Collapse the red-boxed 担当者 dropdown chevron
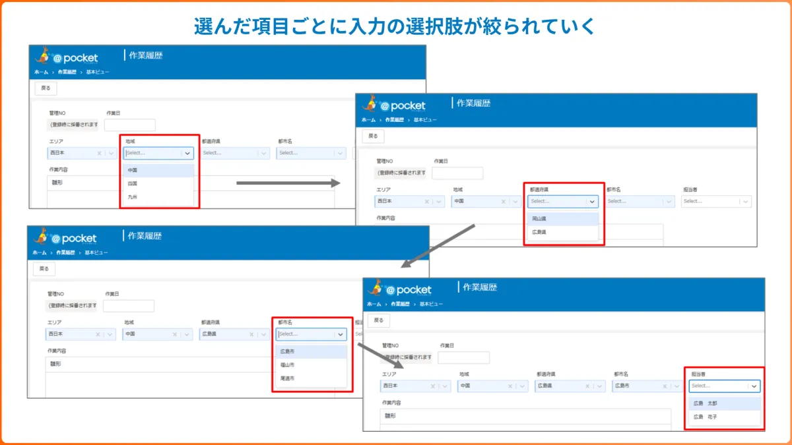792x445 pixels. click(x=754, y=386)
